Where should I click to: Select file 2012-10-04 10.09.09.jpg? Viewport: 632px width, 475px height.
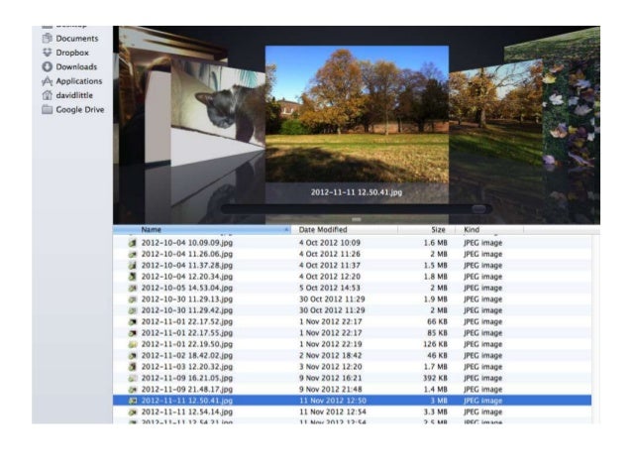coord(353,243)
